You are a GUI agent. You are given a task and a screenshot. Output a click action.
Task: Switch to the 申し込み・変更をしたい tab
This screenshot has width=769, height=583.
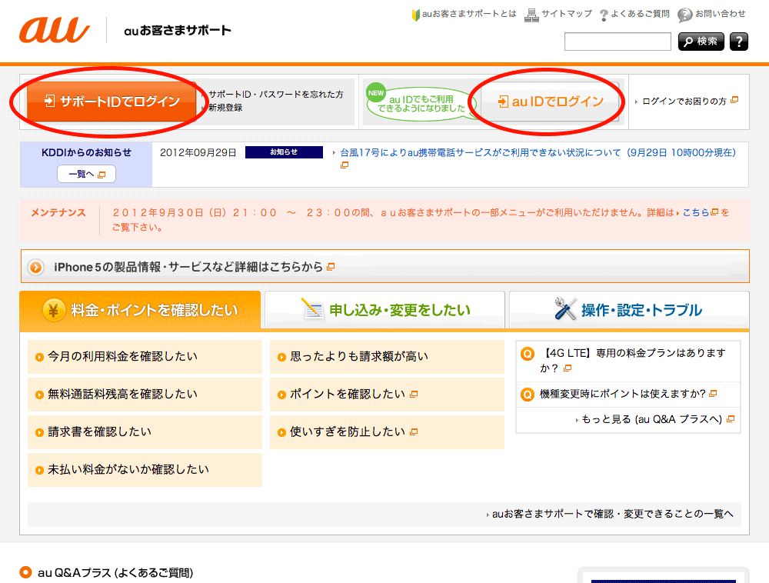[384, 310]
